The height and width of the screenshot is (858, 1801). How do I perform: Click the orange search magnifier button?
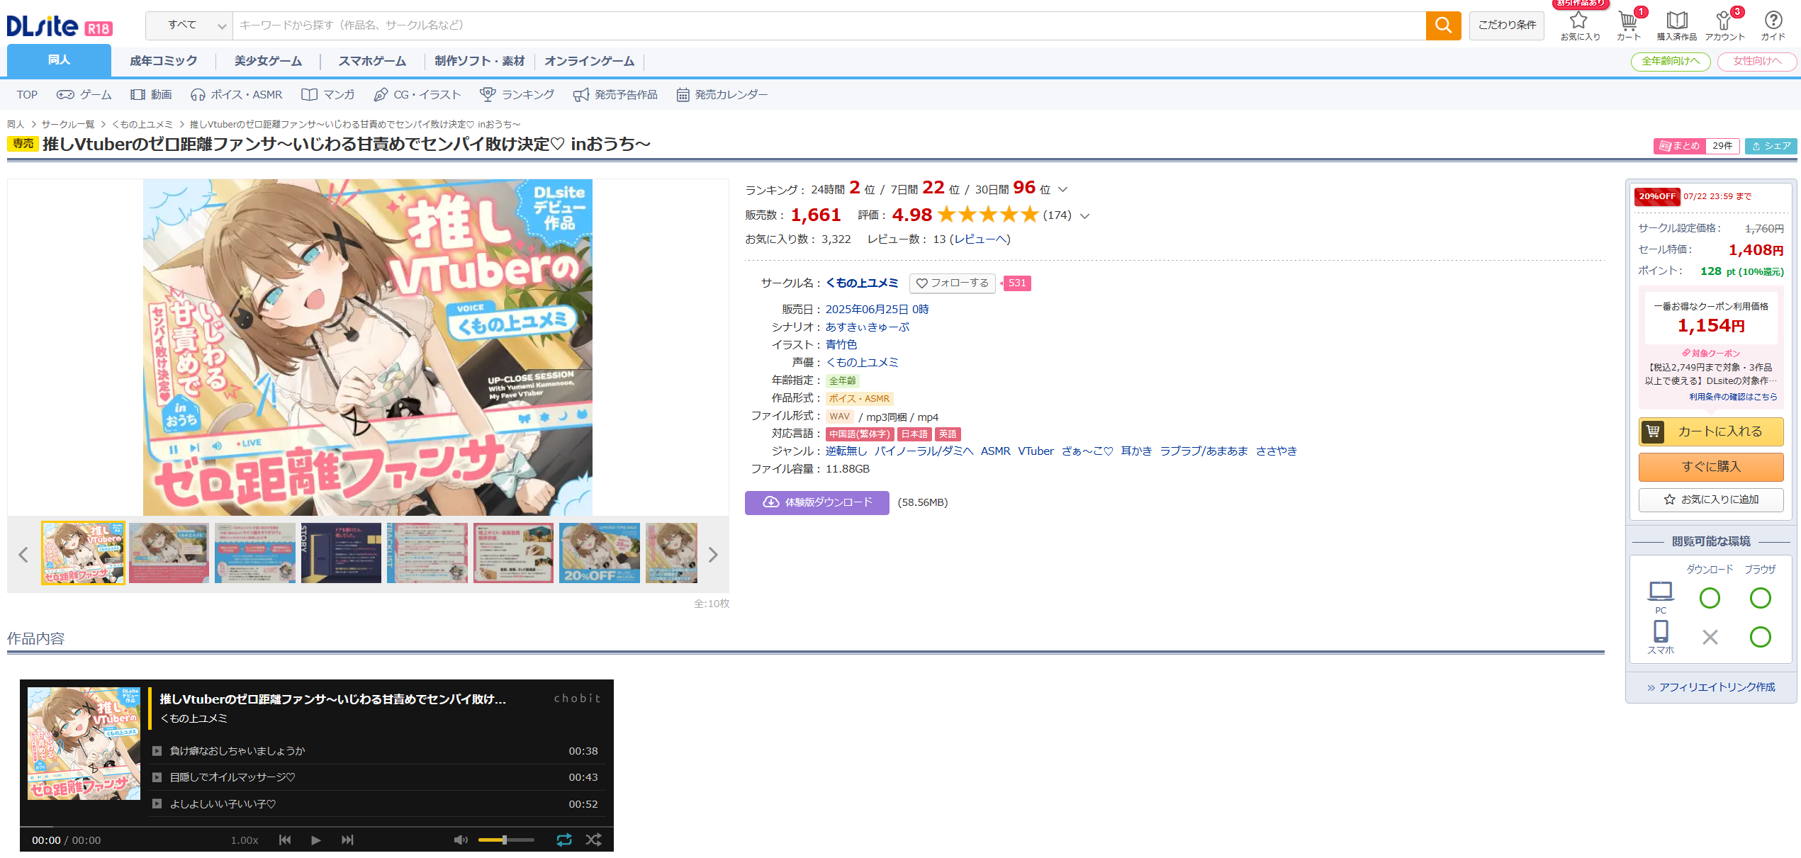click(x=1443, y=26)
